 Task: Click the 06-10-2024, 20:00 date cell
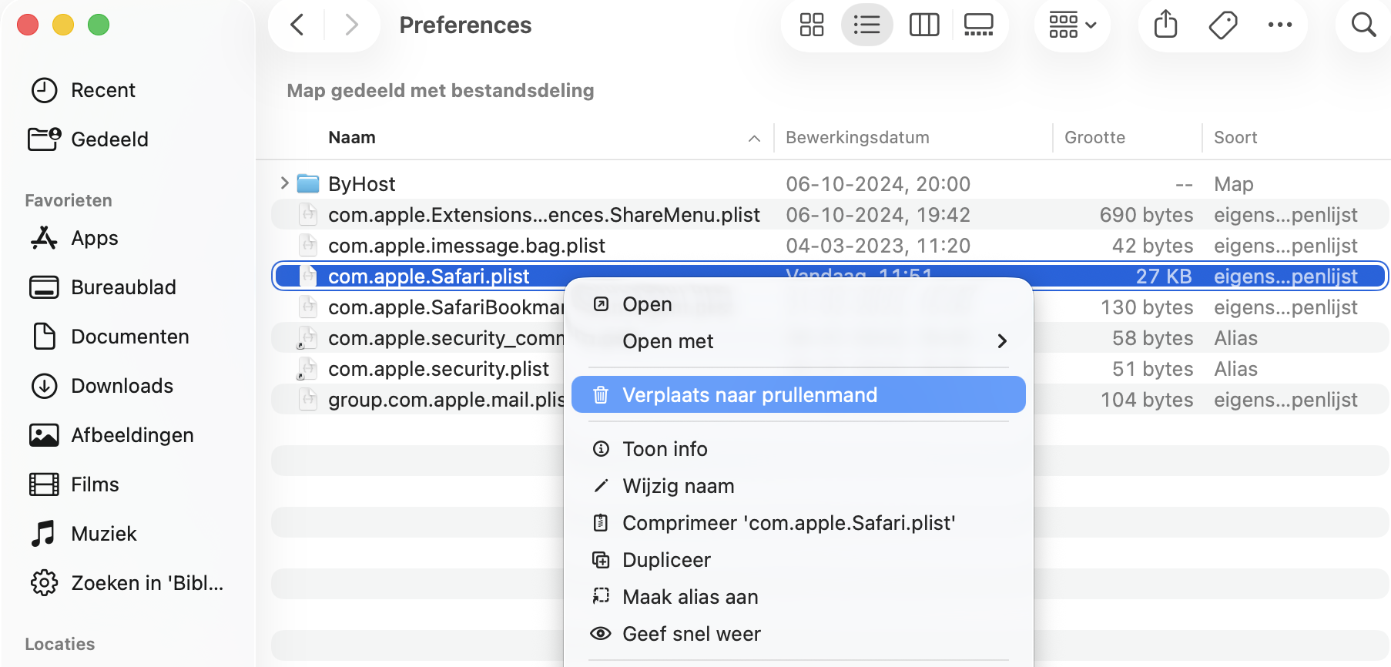click(878, 184)
